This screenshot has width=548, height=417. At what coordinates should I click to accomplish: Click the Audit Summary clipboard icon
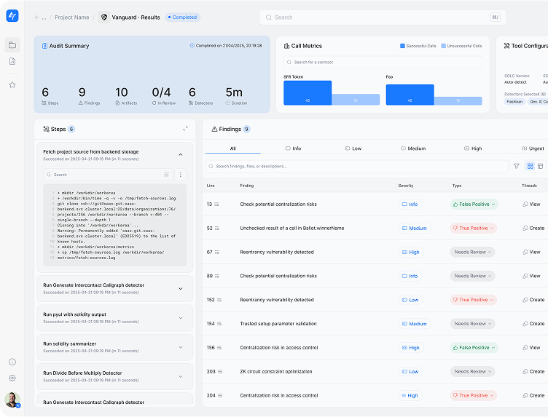pos(44,46)
